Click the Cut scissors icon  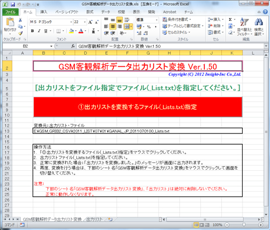click(x=20, y=20)
